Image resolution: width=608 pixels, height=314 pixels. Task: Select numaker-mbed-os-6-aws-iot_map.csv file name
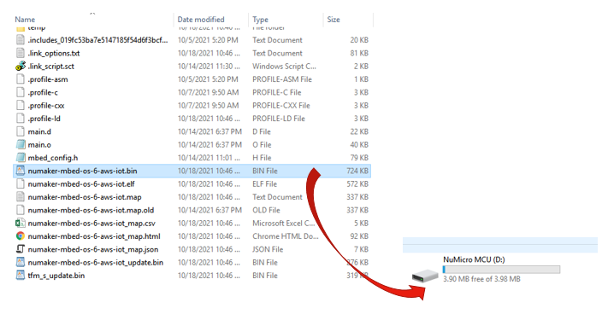(91, 223)
